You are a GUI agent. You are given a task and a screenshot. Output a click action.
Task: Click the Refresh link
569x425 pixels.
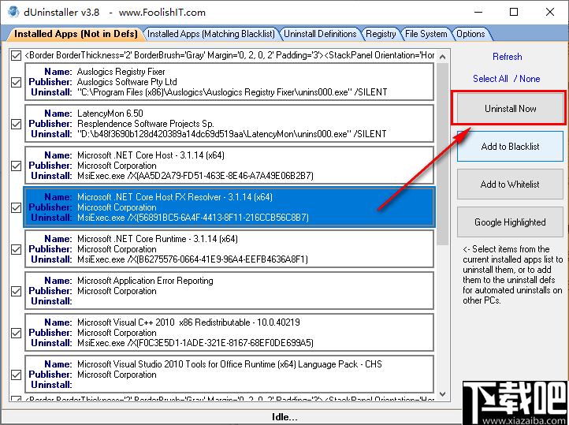(x=507, y=57)
